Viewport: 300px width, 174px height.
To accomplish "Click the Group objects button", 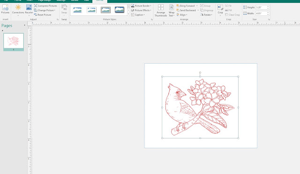I will pyautogui.click(x=205, y=6).
